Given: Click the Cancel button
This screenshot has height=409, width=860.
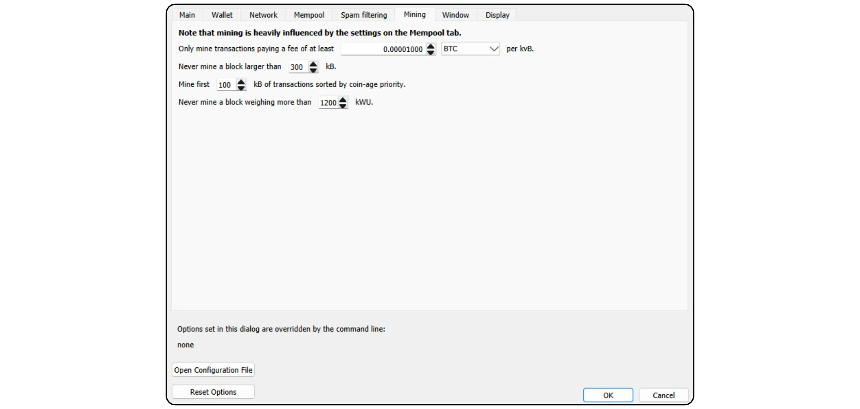Looking at the screenshot, I should pyautogui.click(x=663, y=395).
